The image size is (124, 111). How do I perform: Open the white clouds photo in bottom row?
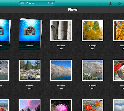(x=119, y=105)
